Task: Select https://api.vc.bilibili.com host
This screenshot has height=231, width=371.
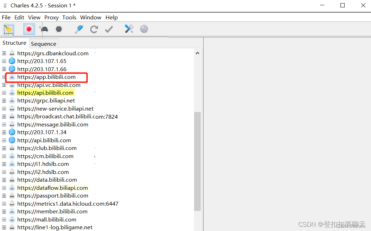Action: tap(49, 85)
